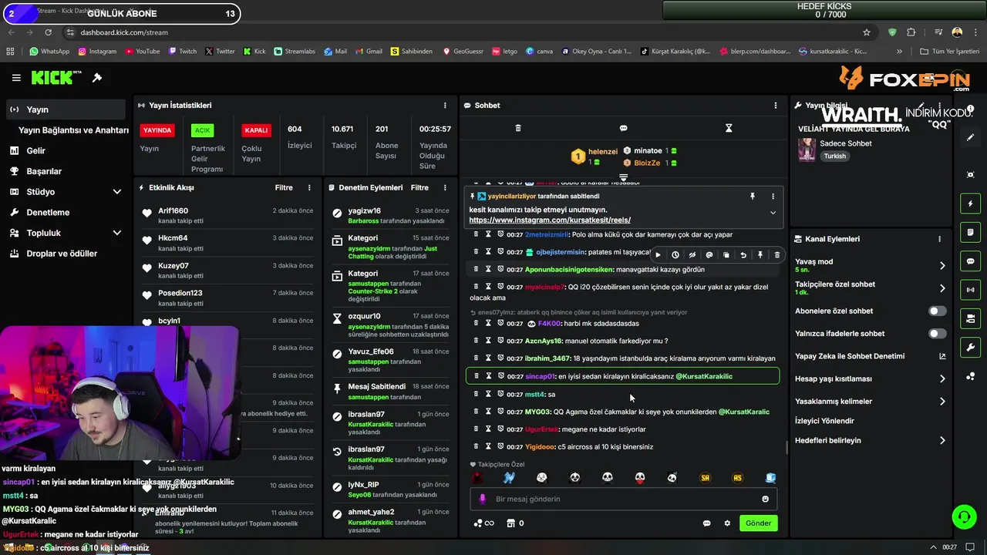Click the Arif1660 follow event row
The height and width of the screenshot is (555, 987).
pyautogui.click(x=227, y=216)
